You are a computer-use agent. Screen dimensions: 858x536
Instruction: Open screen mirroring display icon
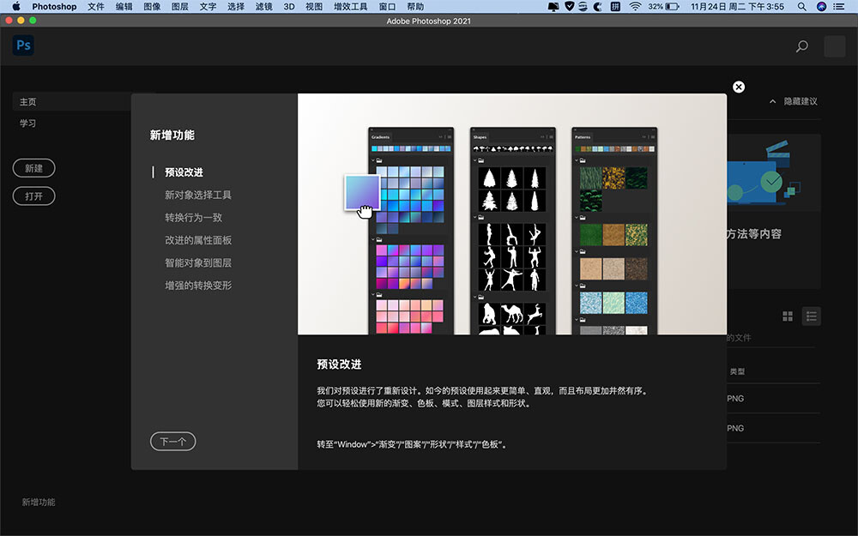click(x=553, y=7)
